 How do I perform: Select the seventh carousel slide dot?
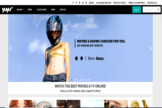point(89,80)
